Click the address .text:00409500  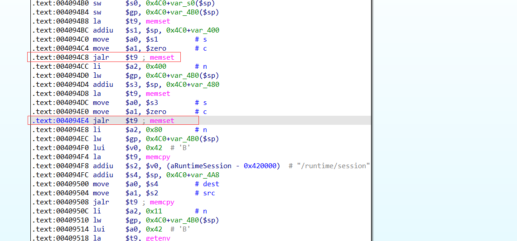(x=60, y=184)
